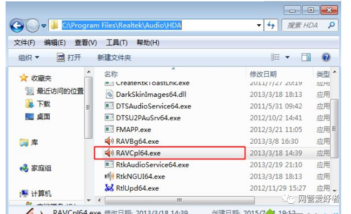Expand the view options dropdown arrow
Screen dimensions: 351x214
coord(287,57)
